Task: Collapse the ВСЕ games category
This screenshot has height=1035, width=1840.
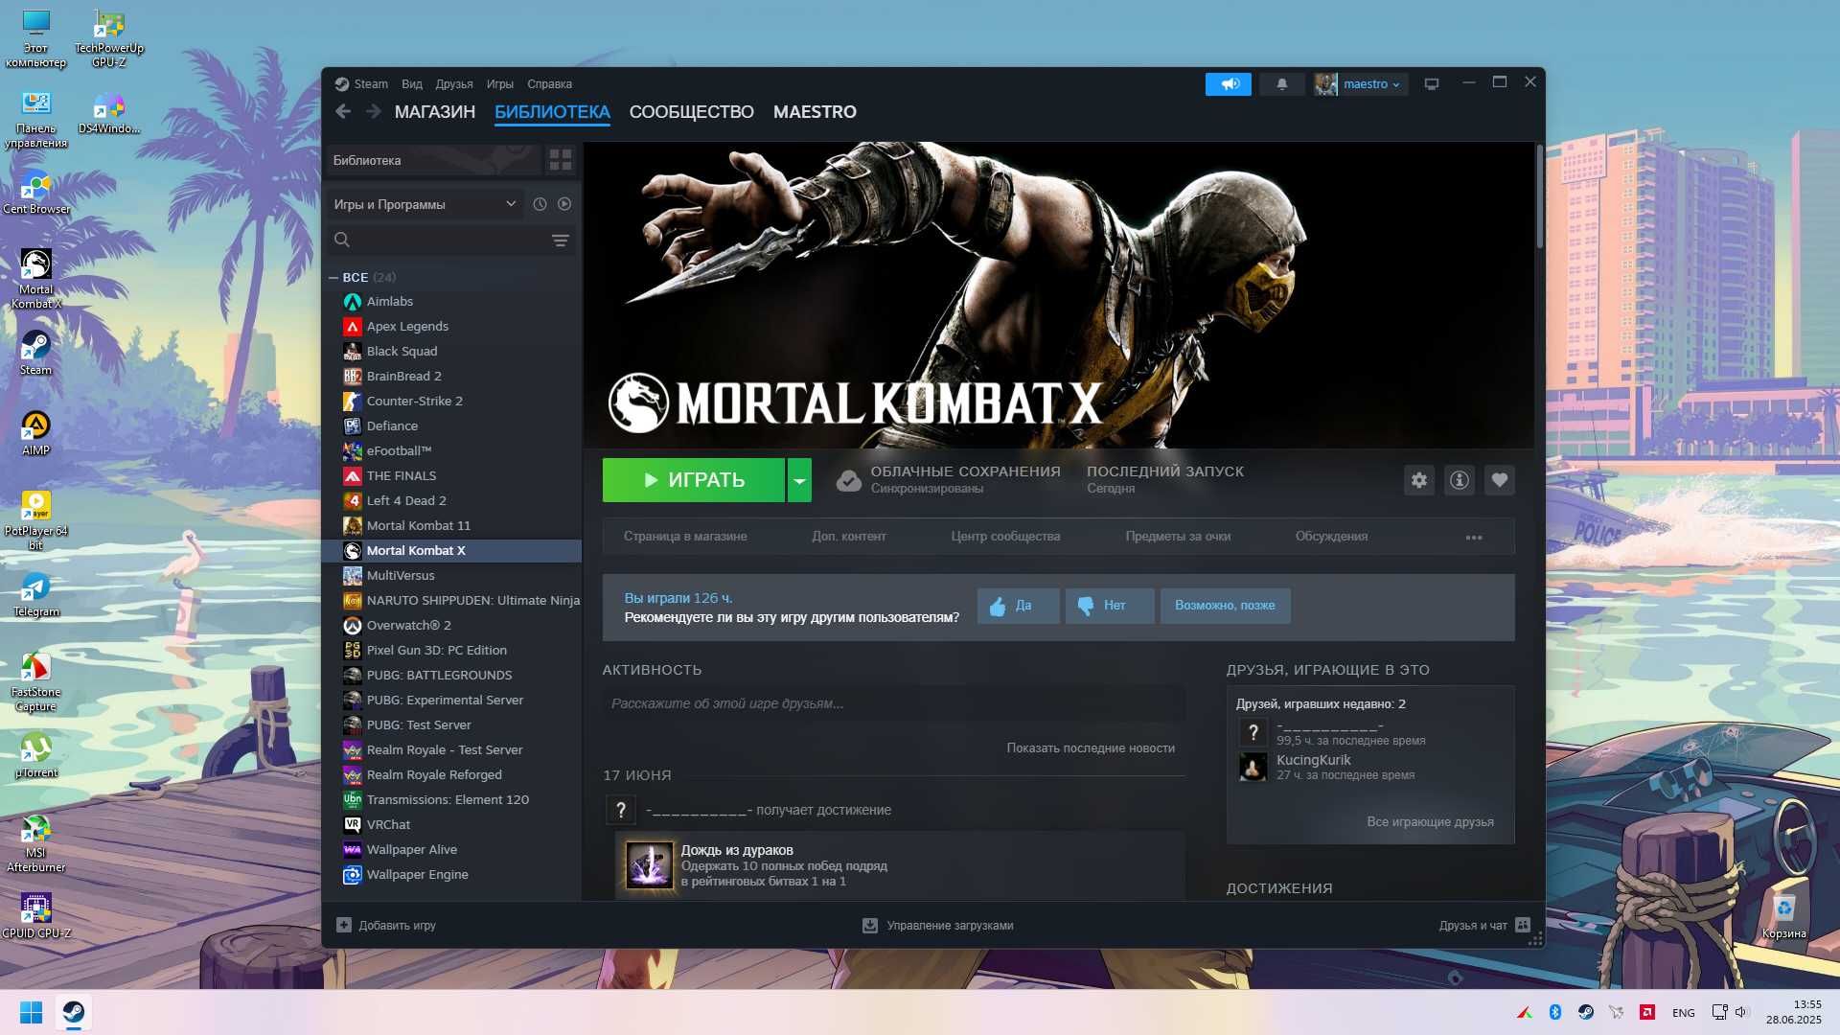Action: click(x=333, y=278)
